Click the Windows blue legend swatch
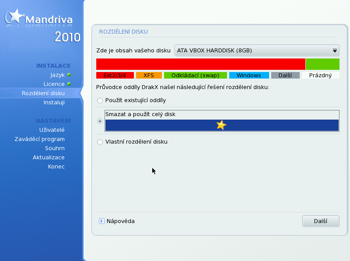Screen dimensions: 350x261 (x=249, y=75)
